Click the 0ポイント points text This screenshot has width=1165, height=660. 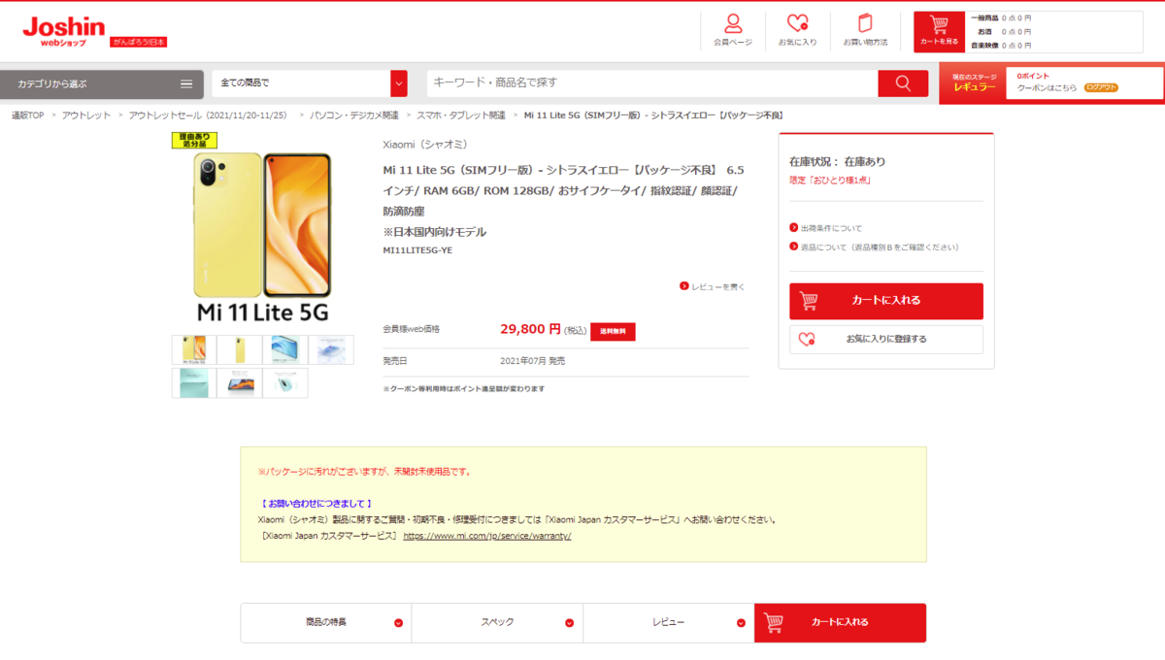tap(1033, 76)
